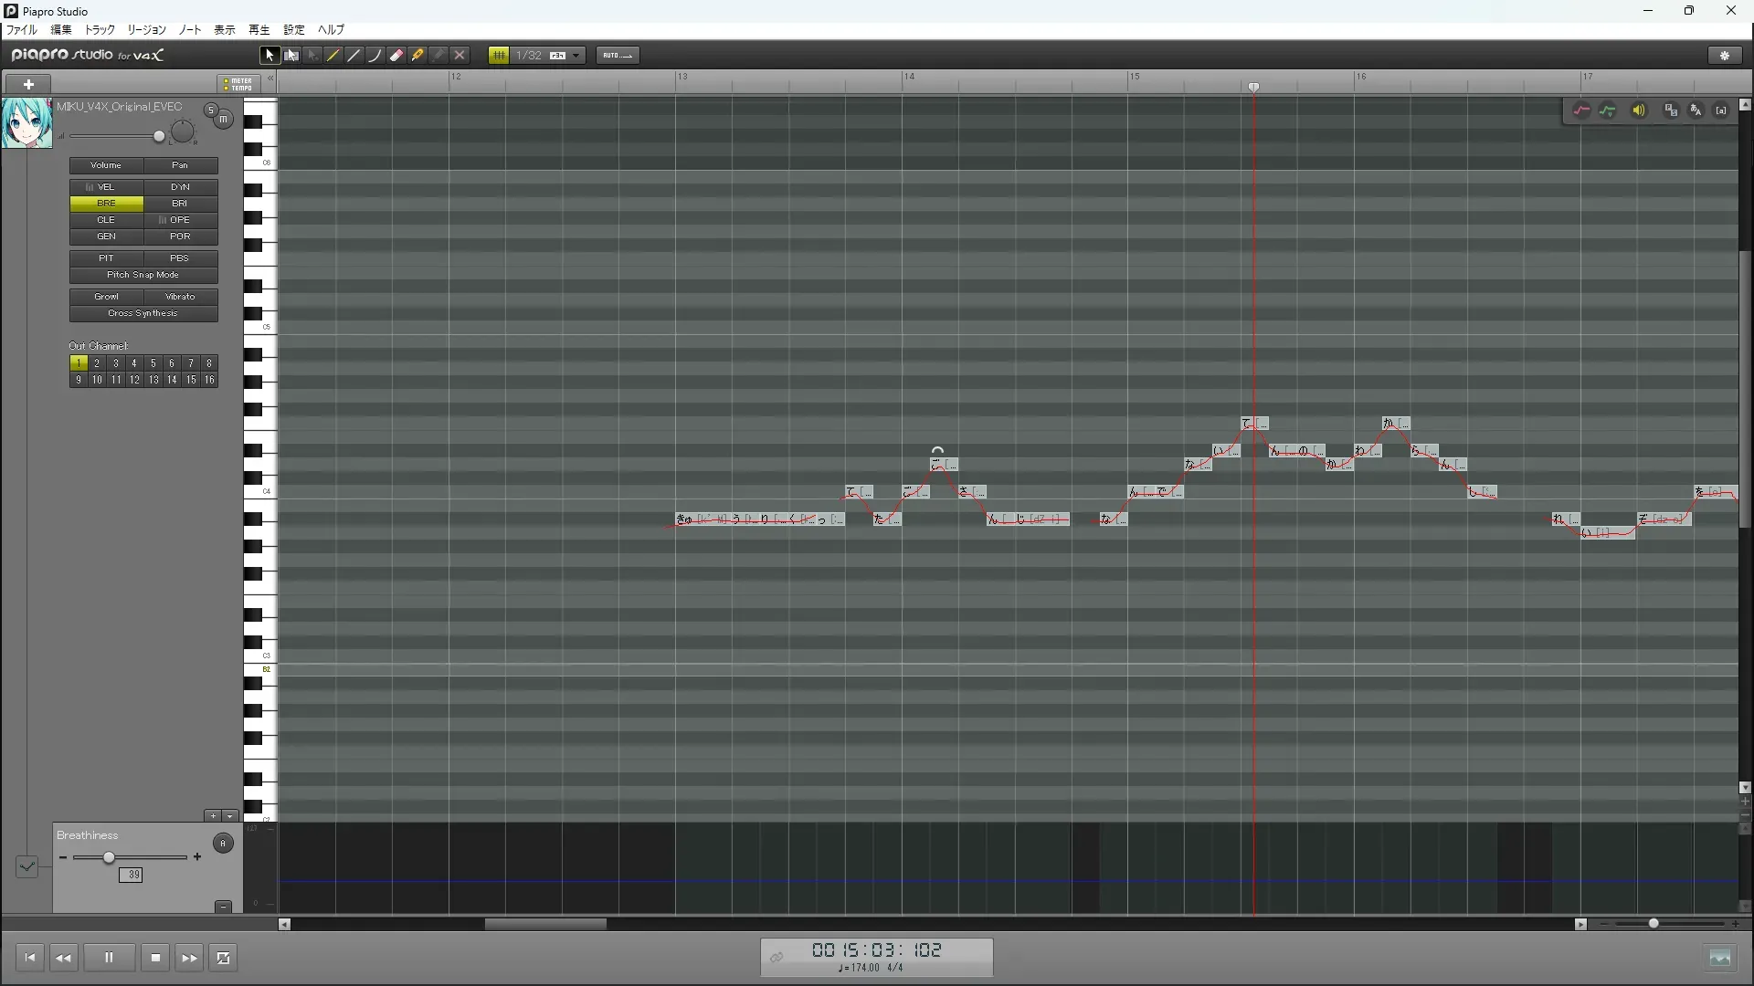This screenshot has width=1754, height=986.
Task: Toggle solo on MIKU track
Action: [x=211, y=110]
